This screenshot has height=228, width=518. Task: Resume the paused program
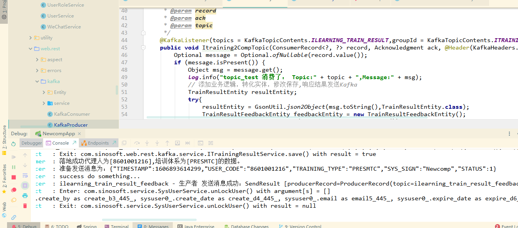pyautogui.click(x=14, y=157)
